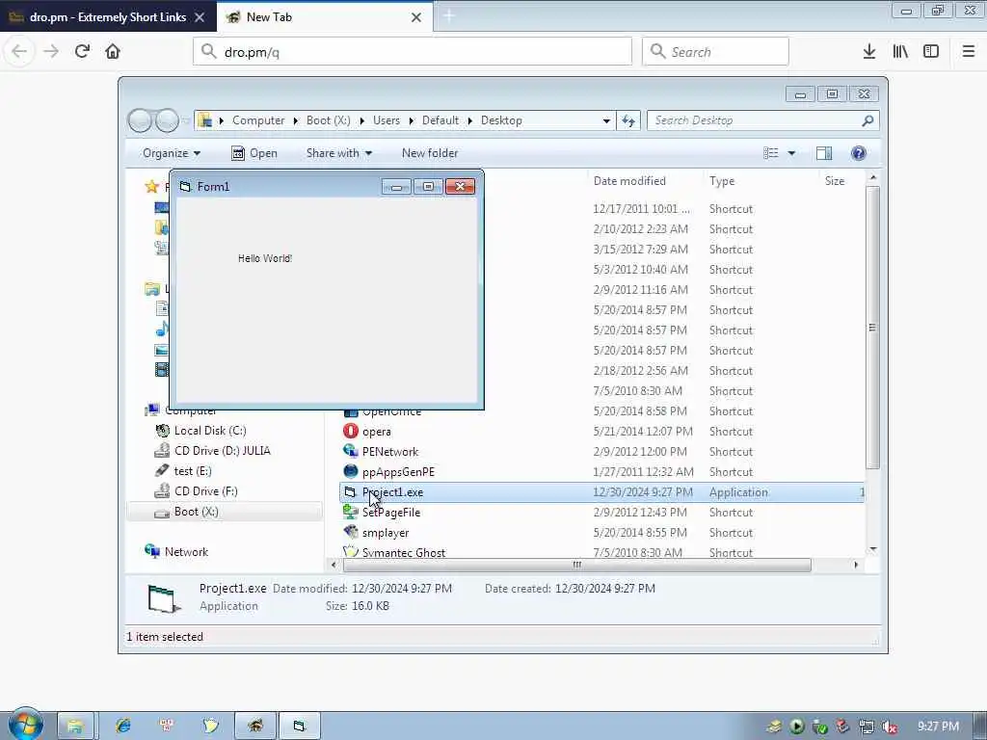Open Firefox downloads arrow icon
The height and width of the screenshot is (740, 987).
[869, 52]
